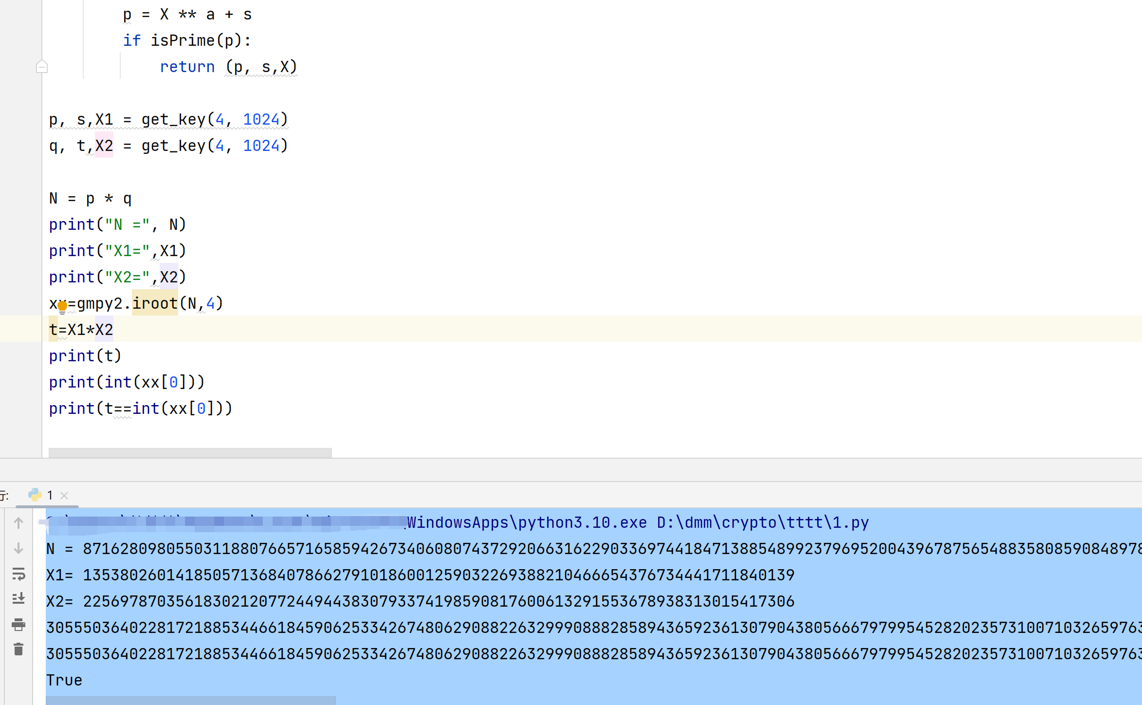
Task: Click the up arrow in run toolbar
Action: [x=18, y=523]
